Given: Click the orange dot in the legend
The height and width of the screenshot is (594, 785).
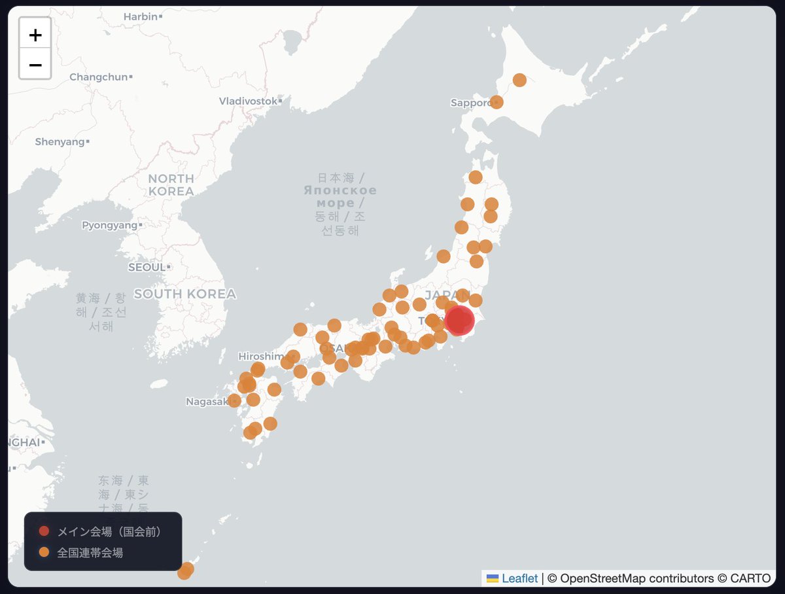Looking at the screenshot, I should click(43, 551).
